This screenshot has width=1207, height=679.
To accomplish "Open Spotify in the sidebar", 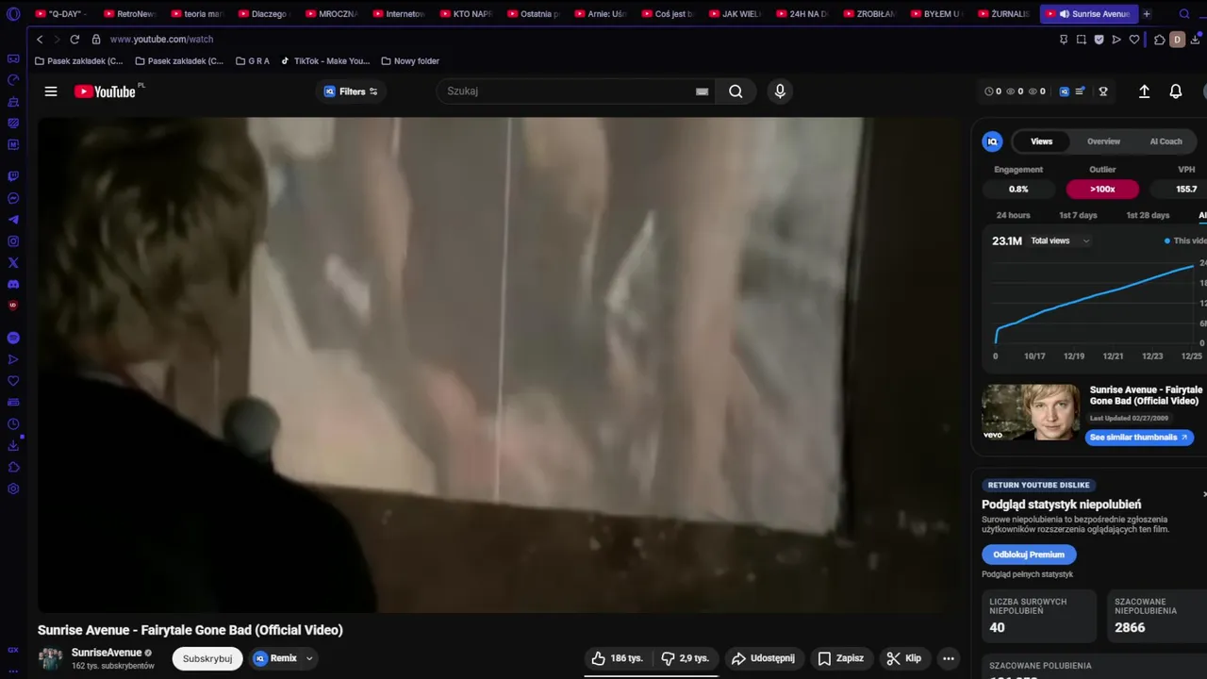I will click(x=13, y=338).
